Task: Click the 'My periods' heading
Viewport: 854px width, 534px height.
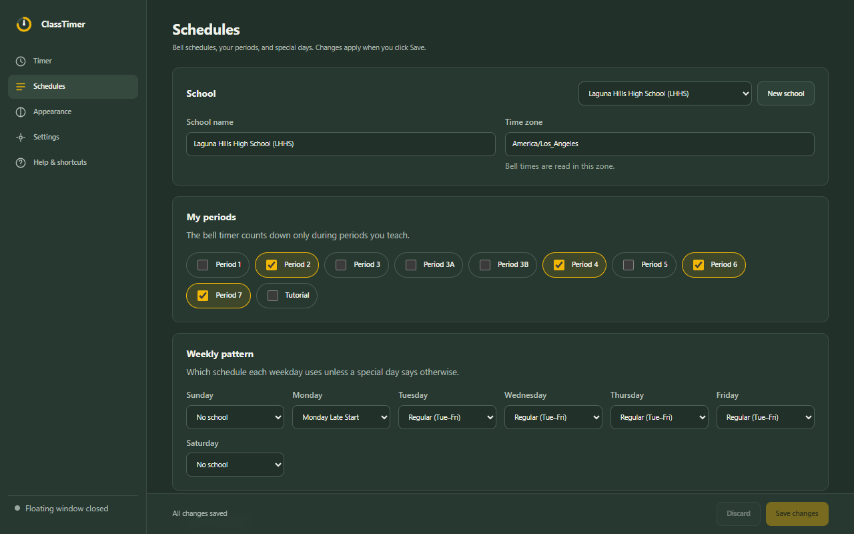Action: (211, 217)
